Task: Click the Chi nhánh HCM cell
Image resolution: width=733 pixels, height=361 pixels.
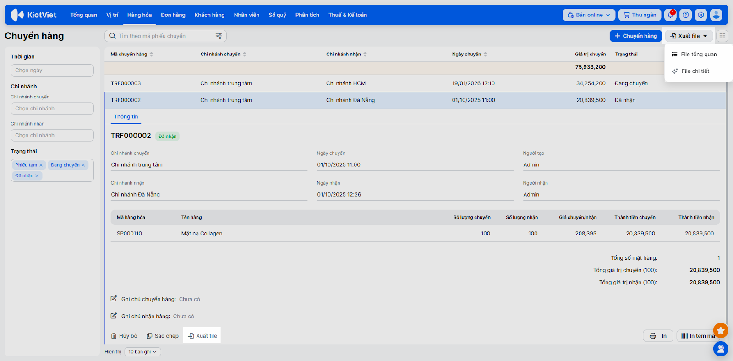Action: (x=346, y=83)
